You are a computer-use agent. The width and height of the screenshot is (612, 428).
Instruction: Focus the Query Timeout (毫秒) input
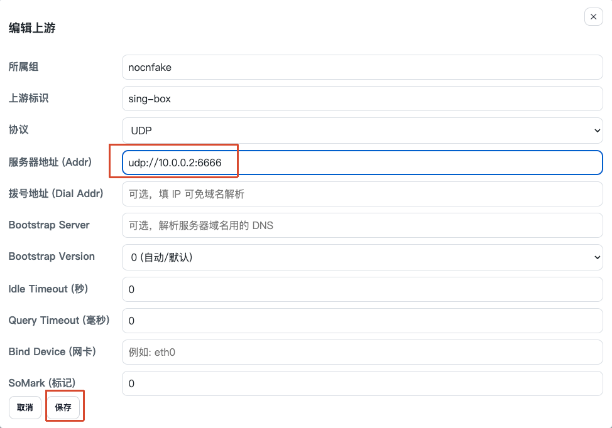[362, 321]
